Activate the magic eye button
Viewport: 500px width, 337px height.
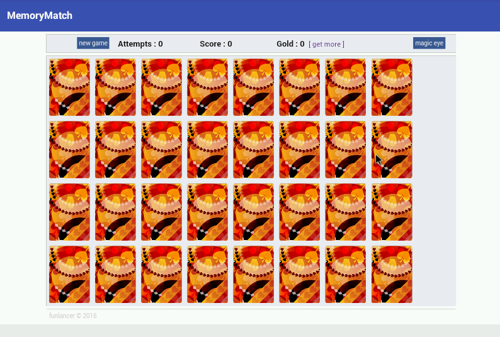pos(429,43)
